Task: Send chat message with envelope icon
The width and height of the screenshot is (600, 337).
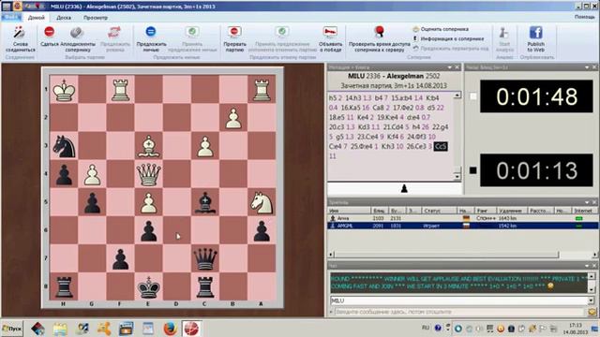Action: pyautogui.click(x=592, y=312)
